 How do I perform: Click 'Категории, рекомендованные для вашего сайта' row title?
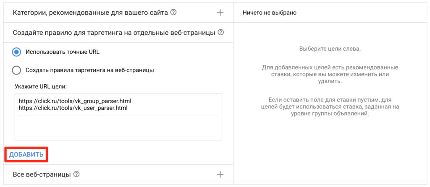click(x=90, y=13)
